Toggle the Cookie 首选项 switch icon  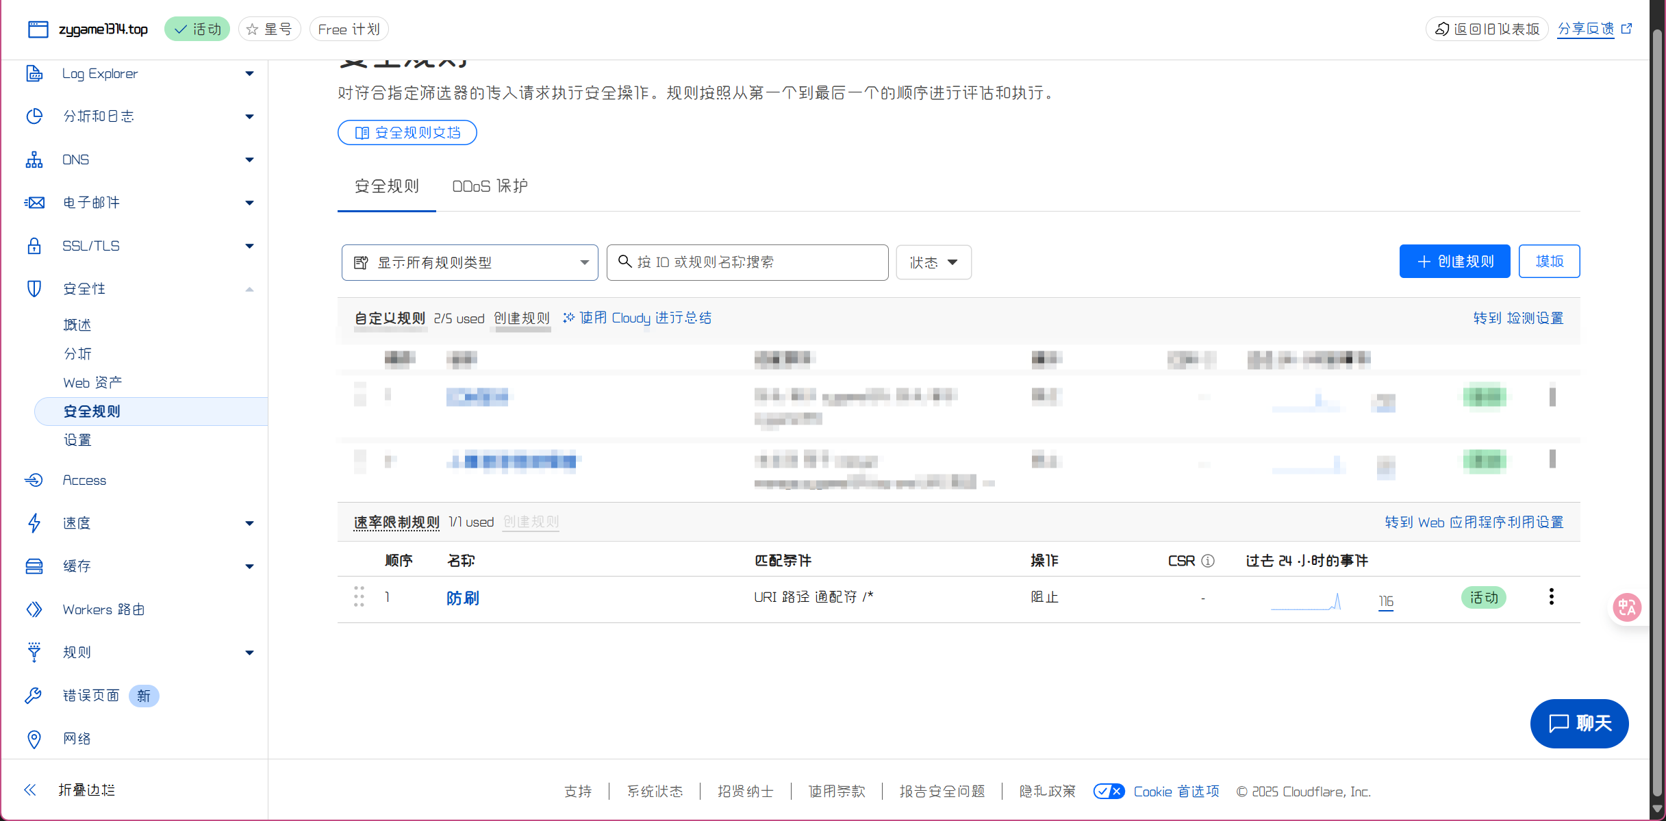[x=1109, y=792]
